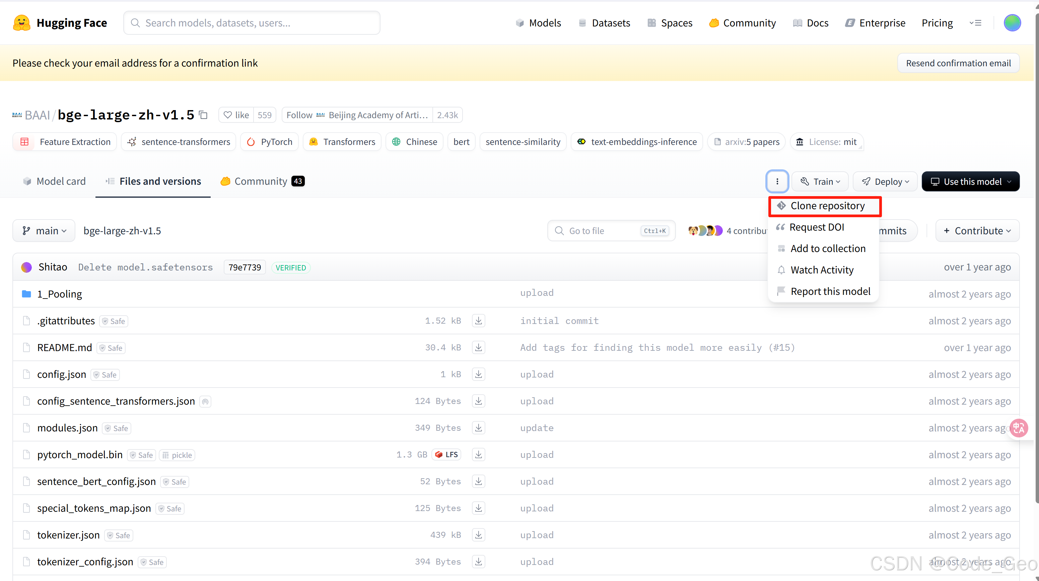
Task: Choose Report this model menu item
Action: click(823, 291)
